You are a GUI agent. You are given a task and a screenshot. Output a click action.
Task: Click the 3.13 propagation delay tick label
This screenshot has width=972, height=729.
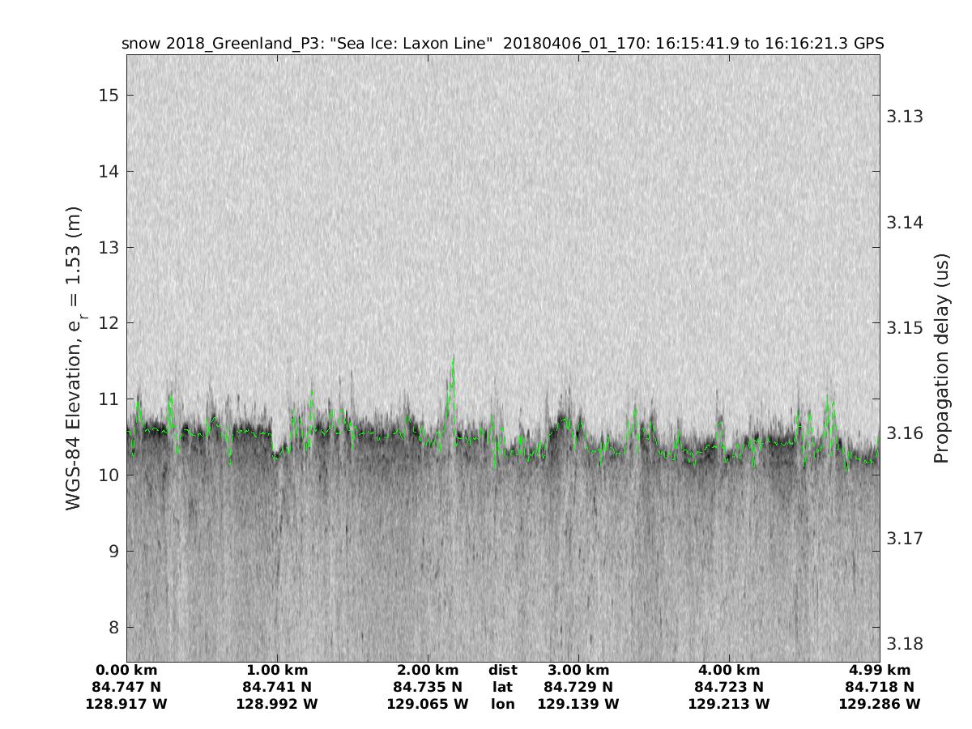[x=906, y=117]
